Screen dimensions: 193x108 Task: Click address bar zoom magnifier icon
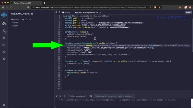150,7
